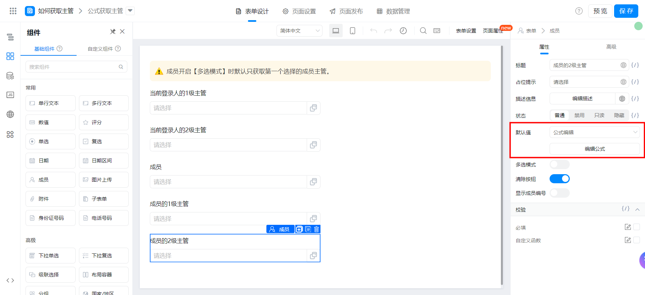Screen dimensions: 645x295
Task: Bind variable for the title property
Action: coord(635,65)
